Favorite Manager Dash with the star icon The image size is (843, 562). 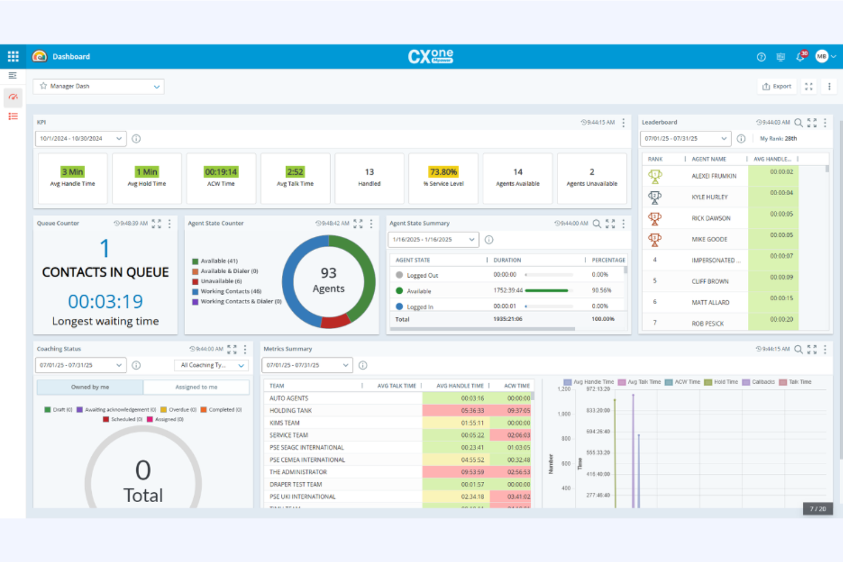pyautogui.click(x=44, y=86)
